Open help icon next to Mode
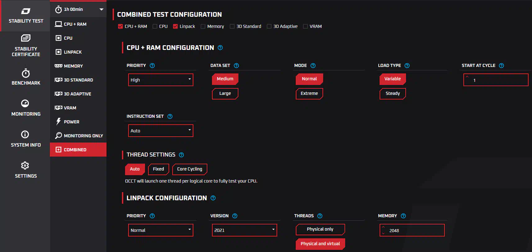The width and height of the screenshot is (532, 252). tap(313, 65)
